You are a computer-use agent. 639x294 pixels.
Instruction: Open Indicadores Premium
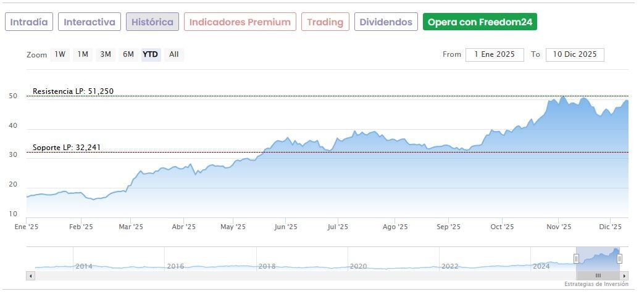pos(240,22)
